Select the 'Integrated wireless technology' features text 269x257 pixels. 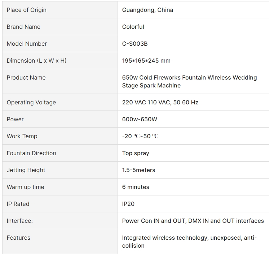tap(166, 238)
